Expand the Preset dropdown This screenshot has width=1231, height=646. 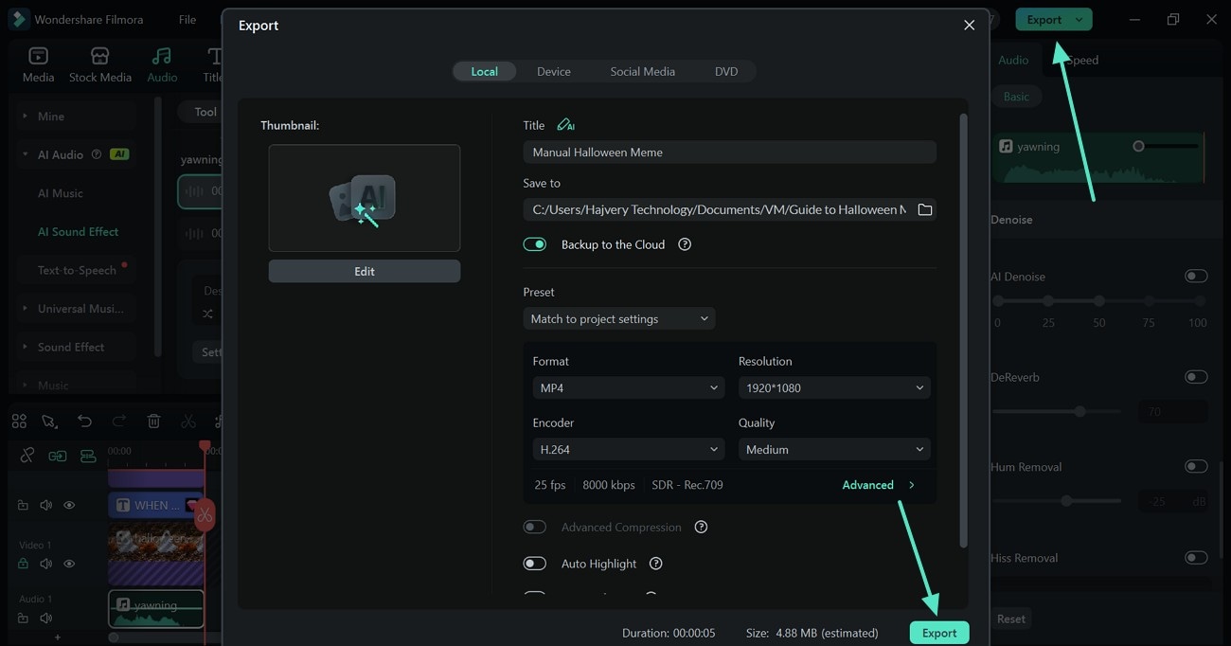pyautogui.click(x=619, y=319)
